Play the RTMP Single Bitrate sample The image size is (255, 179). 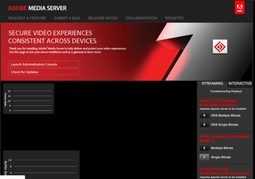tap(204, 157)
